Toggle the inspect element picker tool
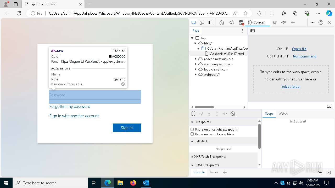This screenshot has width=335, height=188. click(194, 22)
